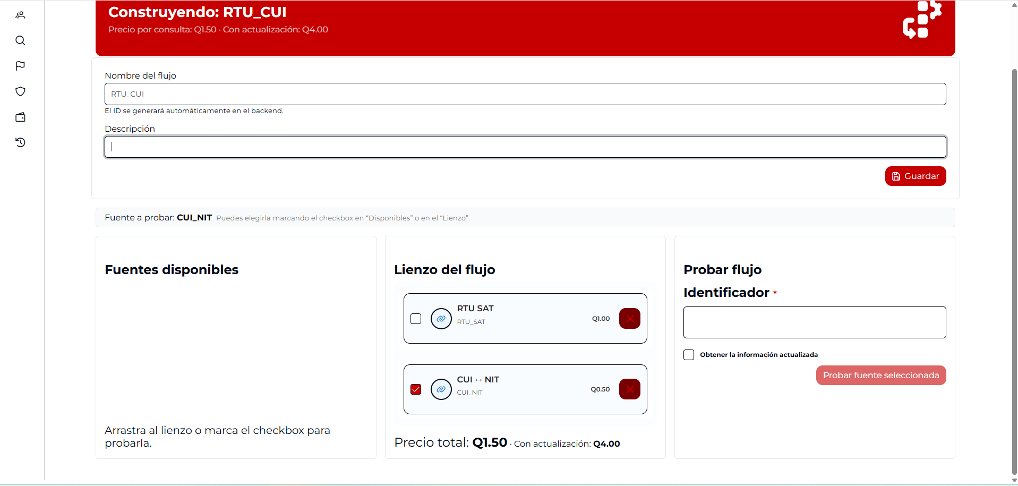Open the search icon in sidebar
This screenshot has height=486, width=1018.
[20, 40]
